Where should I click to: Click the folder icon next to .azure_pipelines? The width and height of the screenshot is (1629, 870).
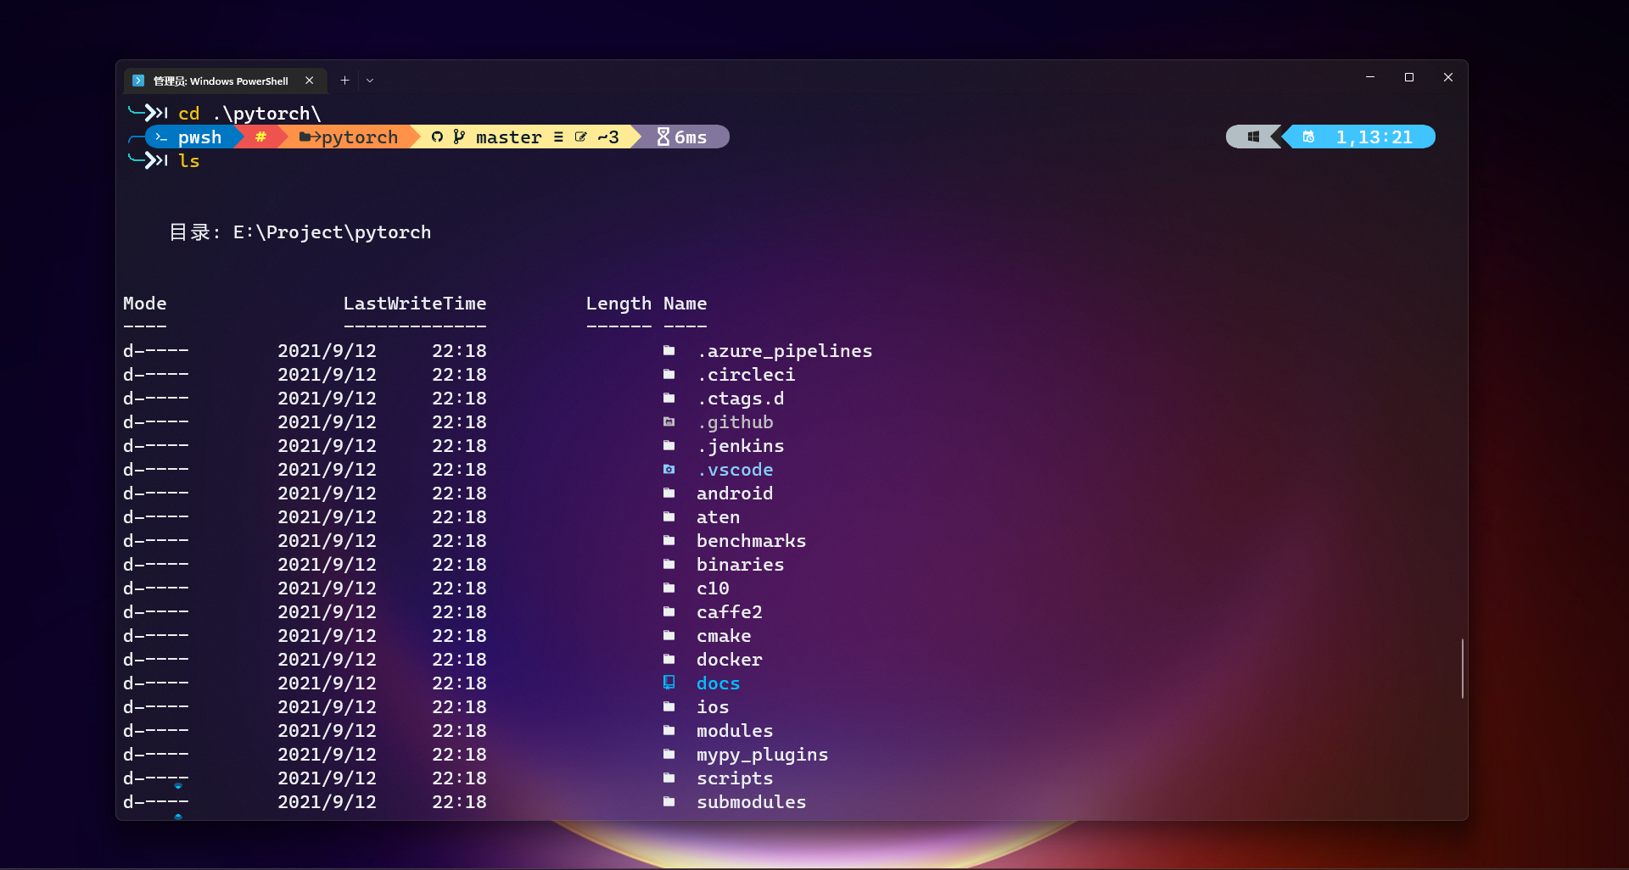(669, 351)
